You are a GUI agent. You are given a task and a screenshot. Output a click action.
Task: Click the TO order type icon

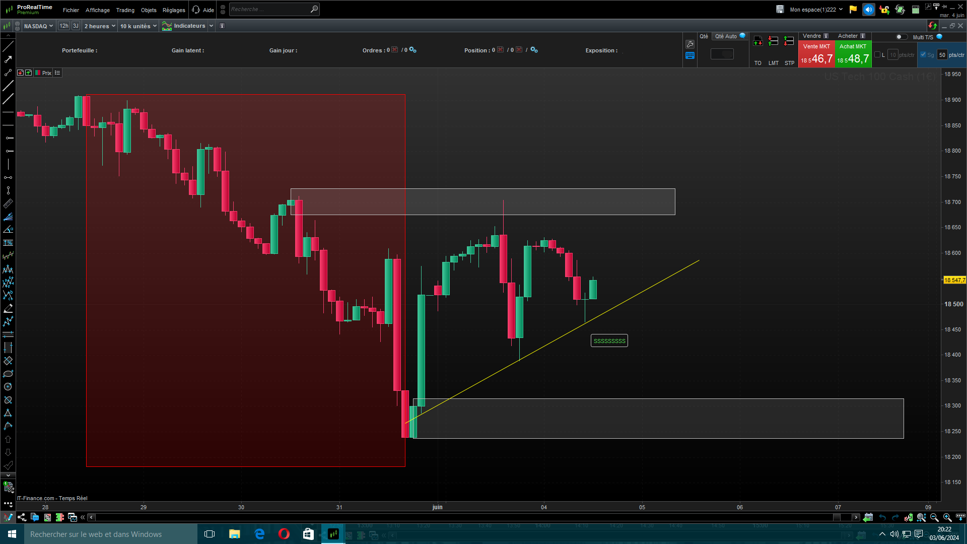coord(758,41)
